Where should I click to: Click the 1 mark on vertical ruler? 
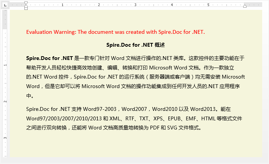(5, 65)
